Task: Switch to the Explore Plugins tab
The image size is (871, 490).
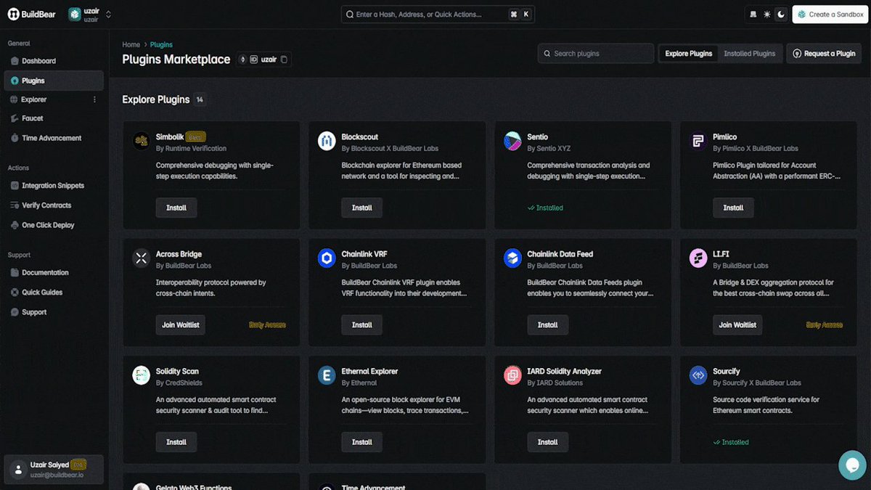Action: [689, 54]
